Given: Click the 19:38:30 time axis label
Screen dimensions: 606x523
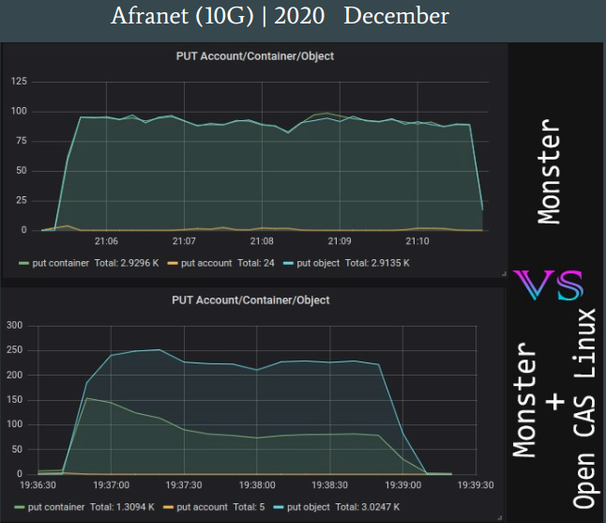Looking at the screenshot, I should pyautogui.click(x=329, y=485).
